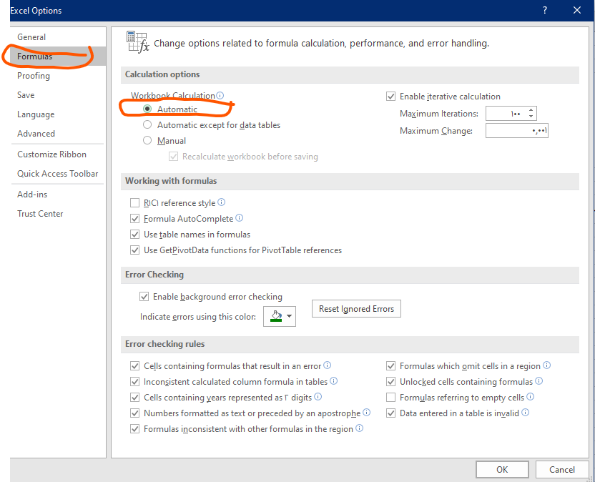Toggle Formulas which omit cells in a region
The width and height of the screenshot is (595, 482).
[391, 366]
